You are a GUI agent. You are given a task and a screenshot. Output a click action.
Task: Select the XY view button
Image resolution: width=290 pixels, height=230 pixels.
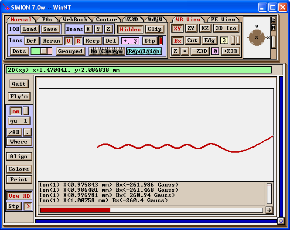[177, 28]
